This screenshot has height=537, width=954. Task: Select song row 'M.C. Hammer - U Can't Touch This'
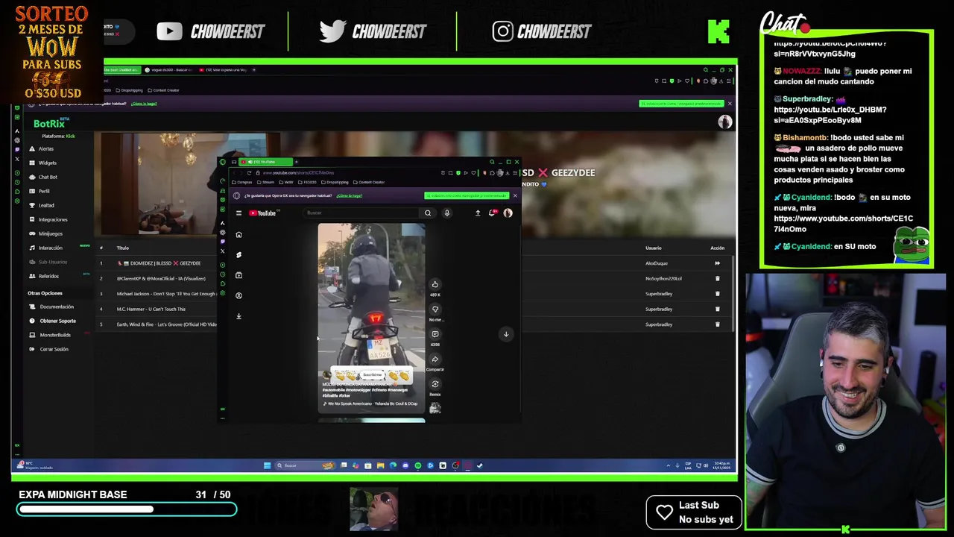151,309
